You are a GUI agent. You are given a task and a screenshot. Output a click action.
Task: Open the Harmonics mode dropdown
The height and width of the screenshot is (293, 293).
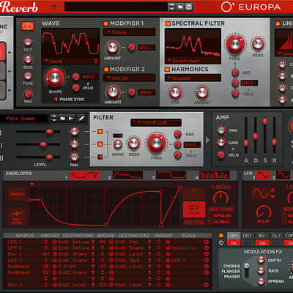click(193, 78)
